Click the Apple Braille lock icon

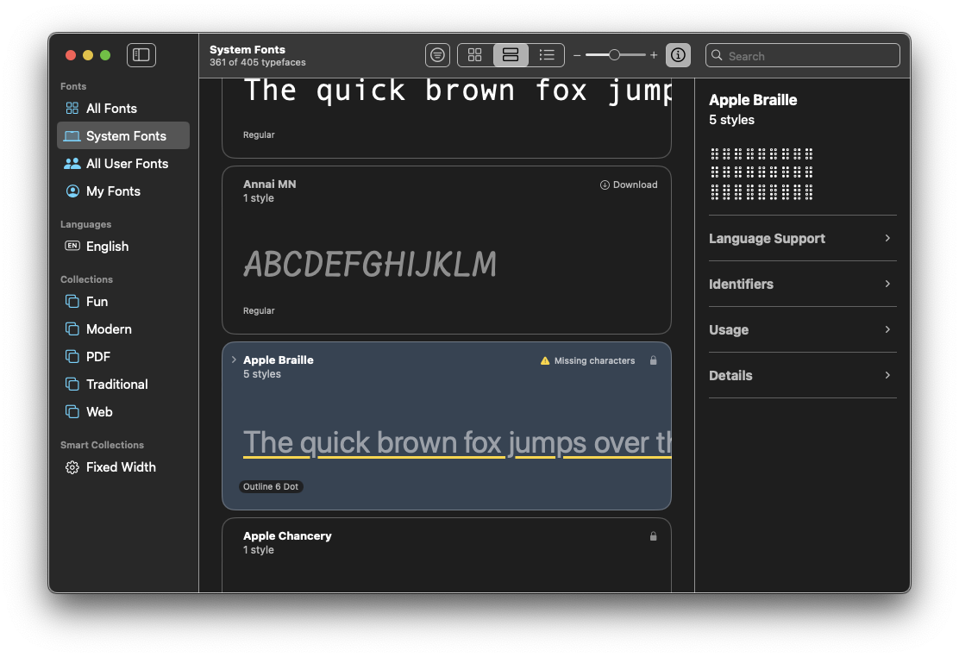tap(653, 360)
